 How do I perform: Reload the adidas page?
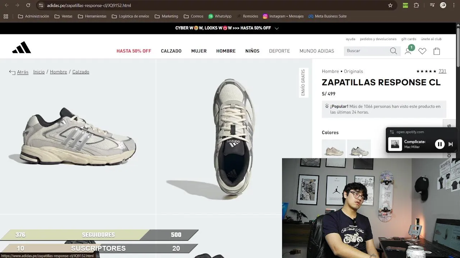click(x=28, y=5)
